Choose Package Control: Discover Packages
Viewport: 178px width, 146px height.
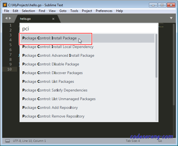tap(87, 73)
